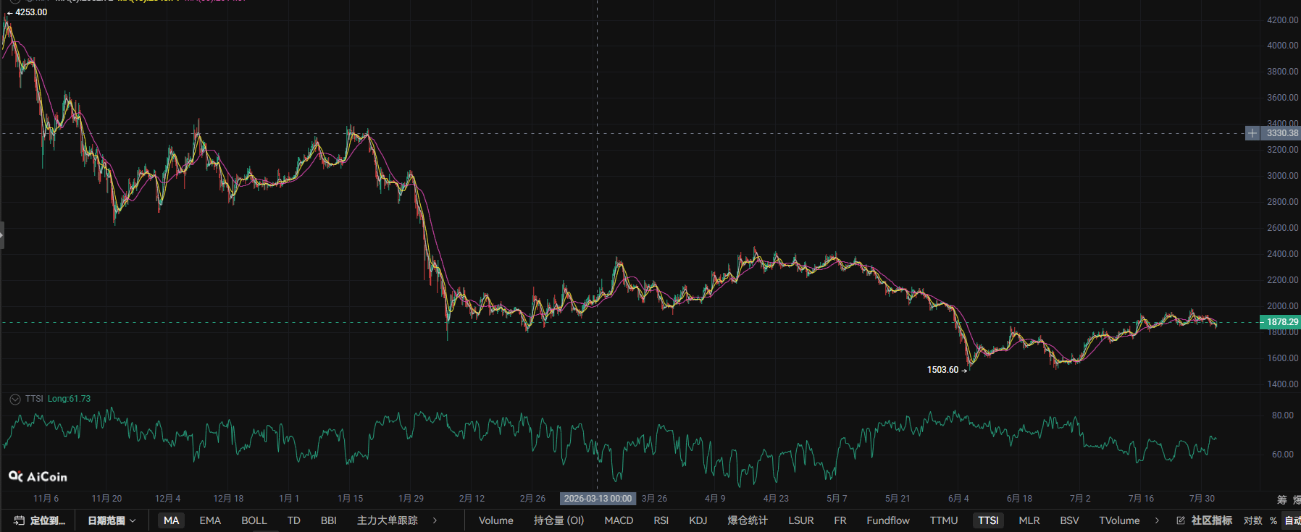1301x532 pixels.
Task: Switch price scale to 对数 logarithmic
Action: (1252, 520)
